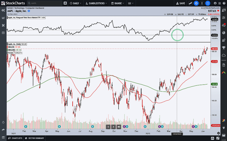The height and width of the screenshot is (141, 227).
Task: Click the Apple/Vanguard Total Stock Market ETF legend
Action: [26, 18]
